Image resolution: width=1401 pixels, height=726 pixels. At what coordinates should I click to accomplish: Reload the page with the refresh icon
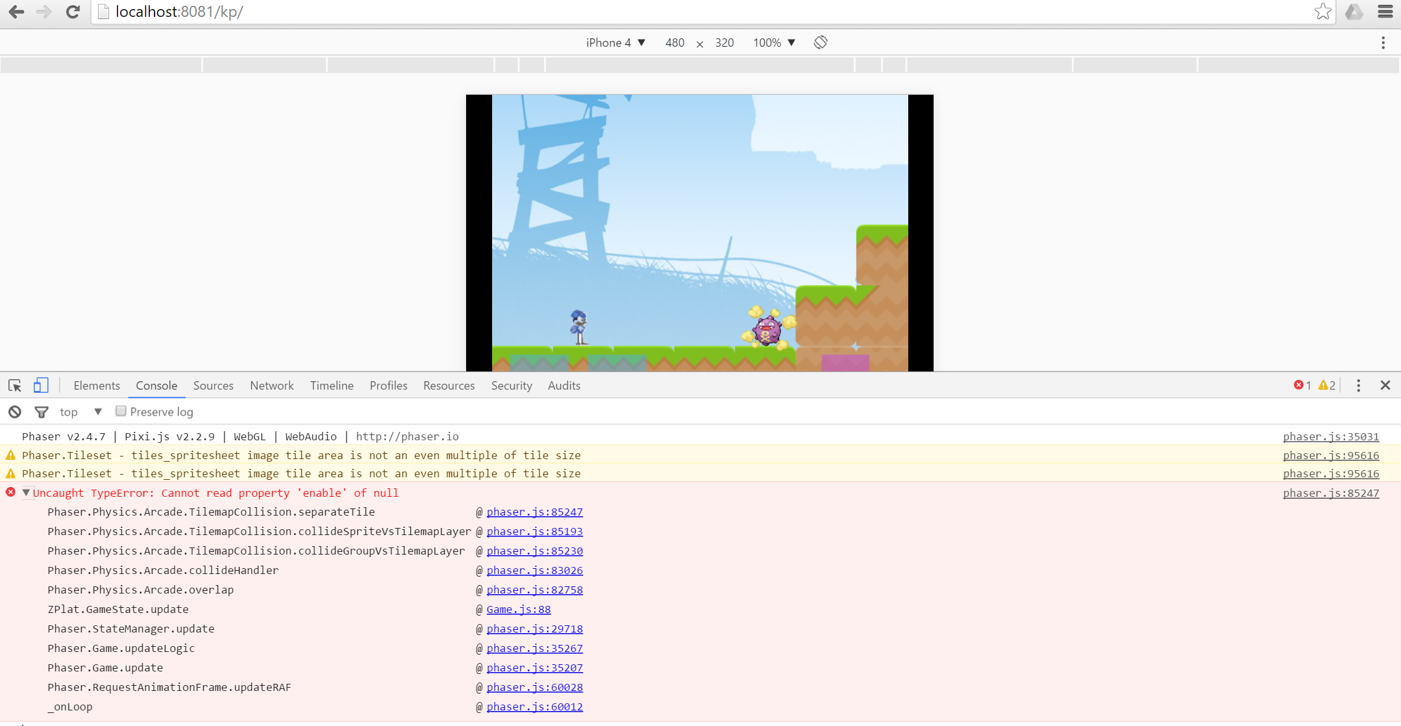tap(73, 12)
